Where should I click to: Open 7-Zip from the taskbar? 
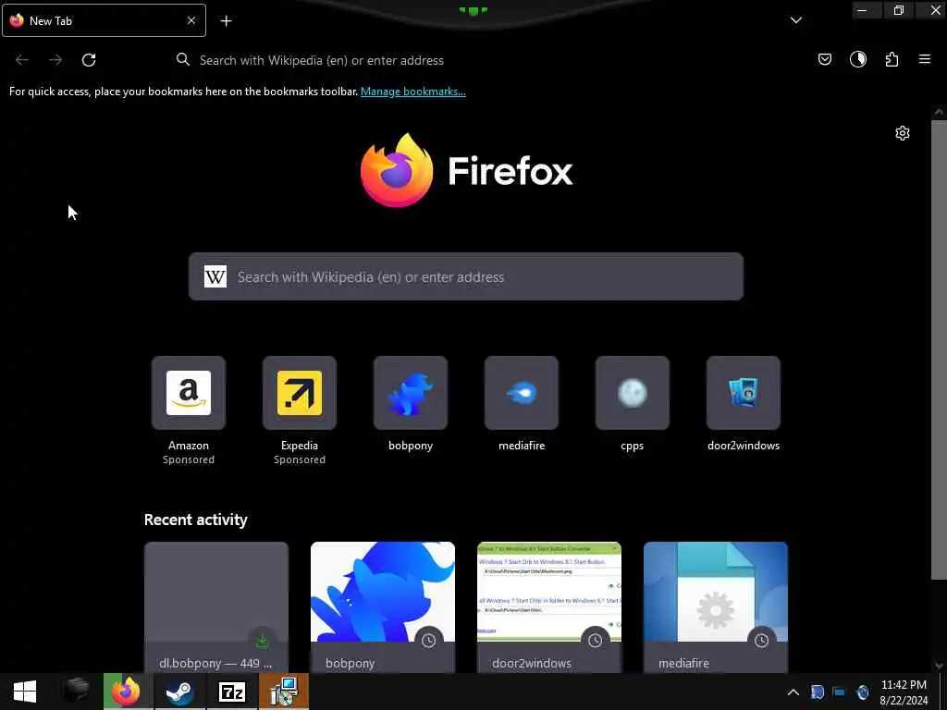point(232,692)
